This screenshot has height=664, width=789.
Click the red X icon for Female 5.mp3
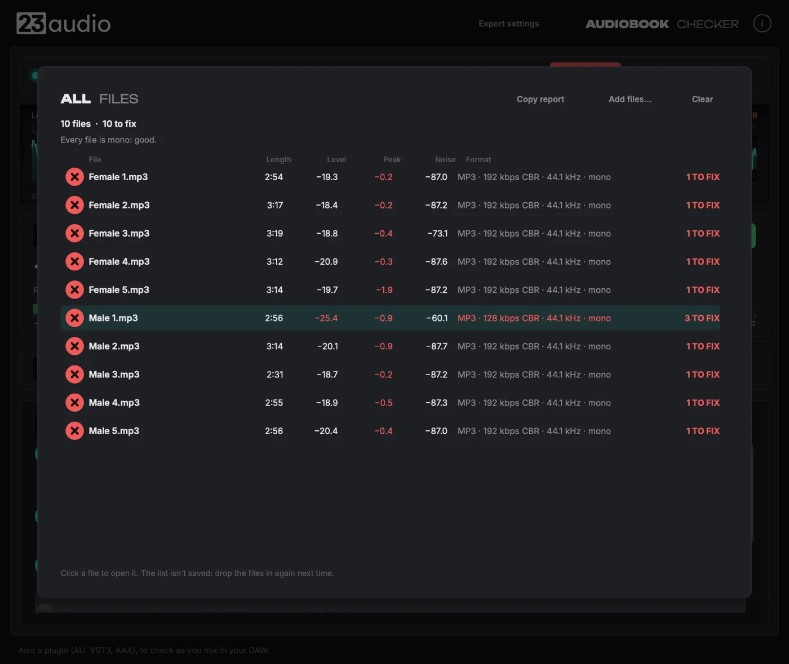(x=74, y=289)
